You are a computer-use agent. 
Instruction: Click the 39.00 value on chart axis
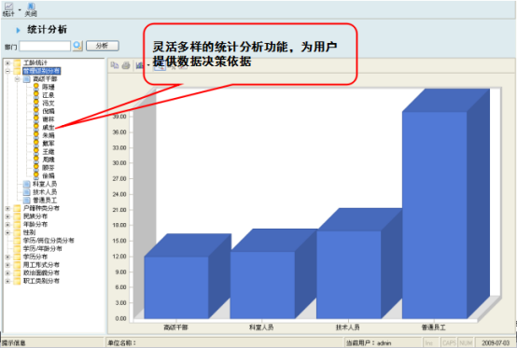[119, 117]
